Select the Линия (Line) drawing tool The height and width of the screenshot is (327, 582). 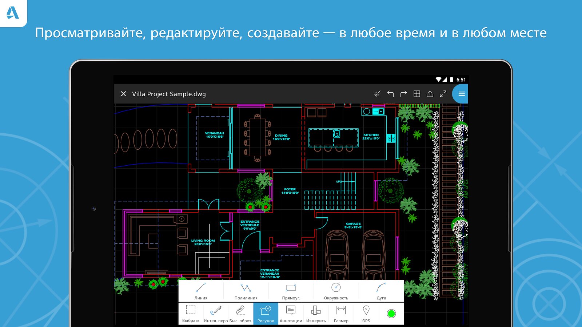pyautogui.click(x=201, y=291)
